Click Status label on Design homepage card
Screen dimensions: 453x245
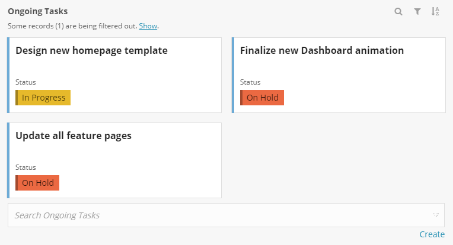(25, 82)
